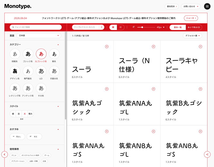Toggle the 細 weight filter
The width and height of the screenshot is (214, 167).
pyautogui.click(x=13, y=114)
